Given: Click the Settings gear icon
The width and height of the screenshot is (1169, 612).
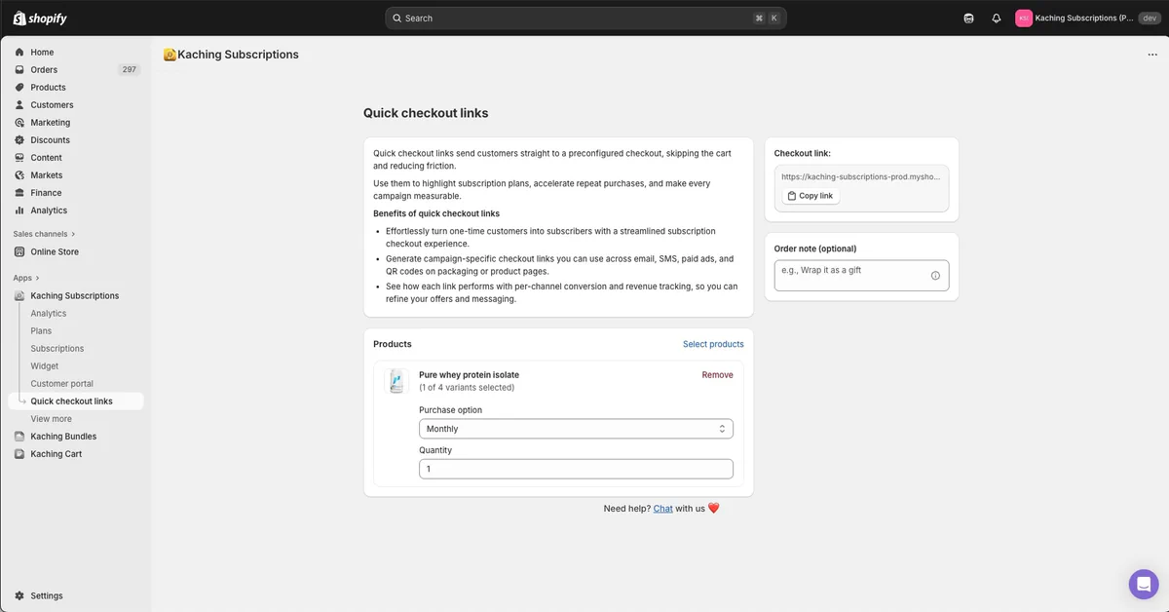Looking at the screenshot, I should (19, 595).
